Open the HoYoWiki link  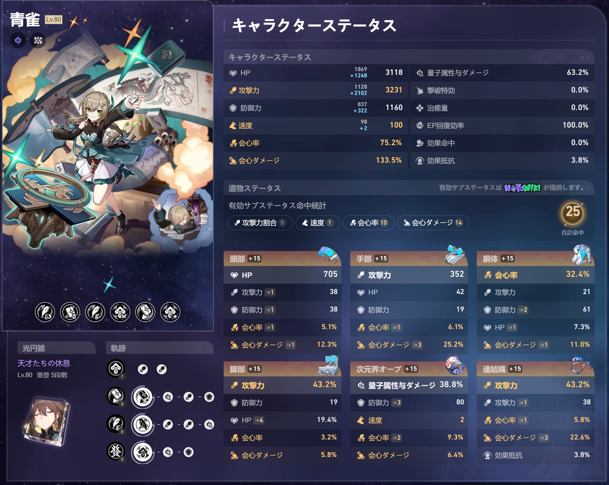(x=522, y=187)
